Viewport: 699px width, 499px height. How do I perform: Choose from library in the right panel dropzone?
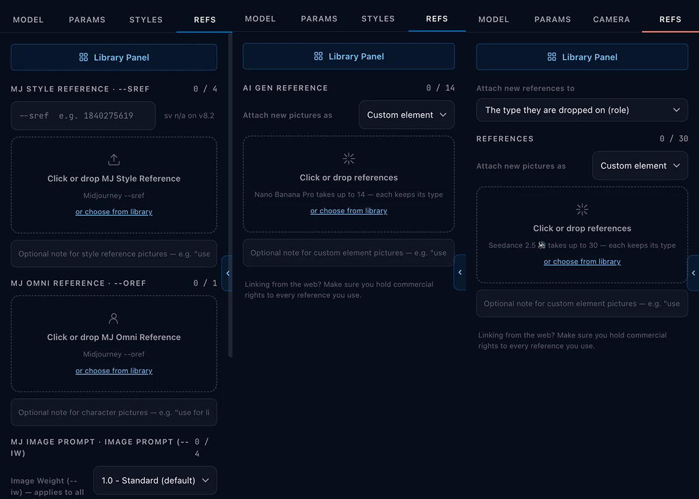(582, 262)
